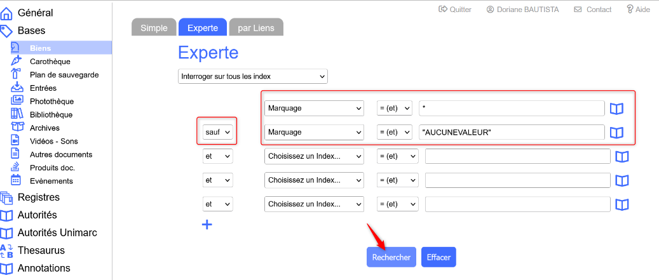Click the Vidéos - Sons icon
Image resolution: width=659 pixels, height=280 pixels.
point(17,141)
